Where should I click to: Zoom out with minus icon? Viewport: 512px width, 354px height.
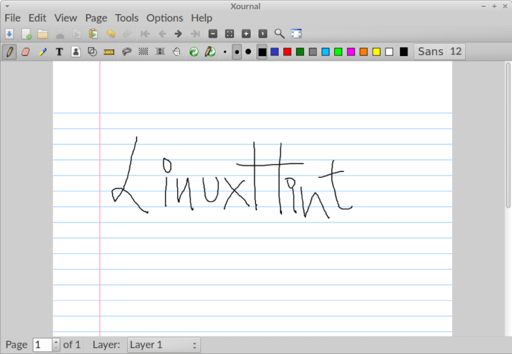point(213,33)
